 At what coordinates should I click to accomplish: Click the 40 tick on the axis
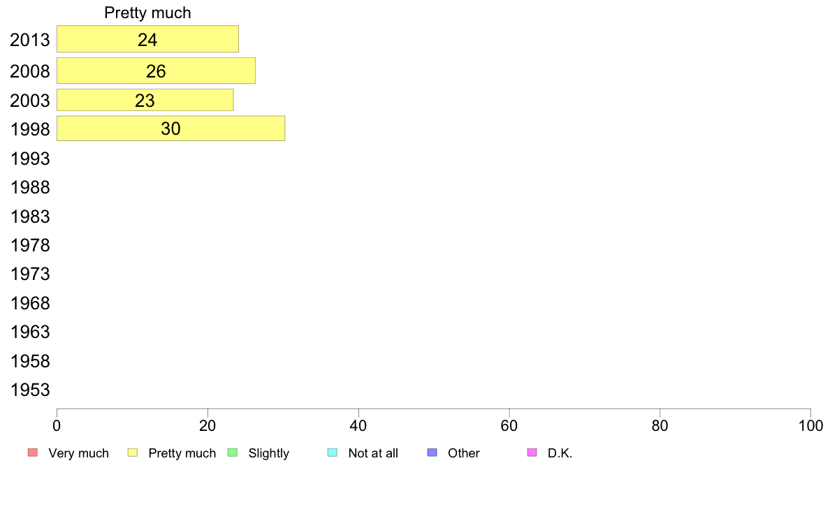(358, 425)
